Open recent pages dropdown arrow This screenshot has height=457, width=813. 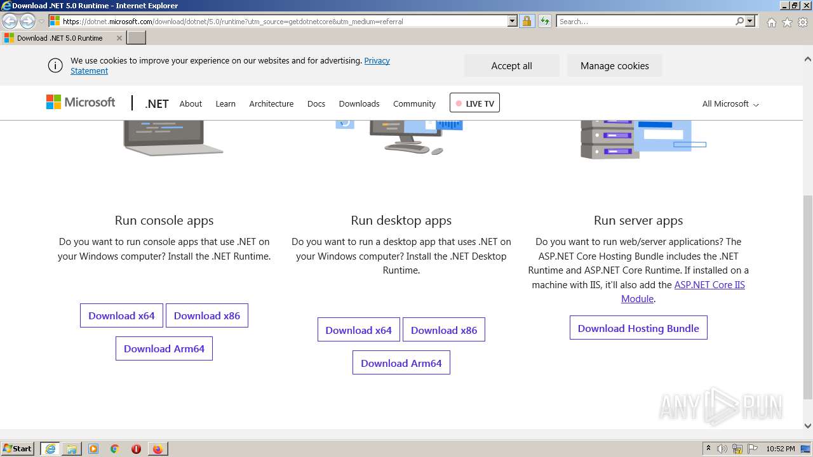click(41, 22)
